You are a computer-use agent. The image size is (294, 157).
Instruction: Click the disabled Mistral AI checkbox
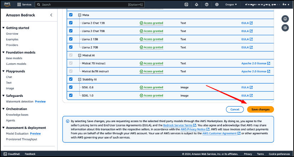point(71,55)
